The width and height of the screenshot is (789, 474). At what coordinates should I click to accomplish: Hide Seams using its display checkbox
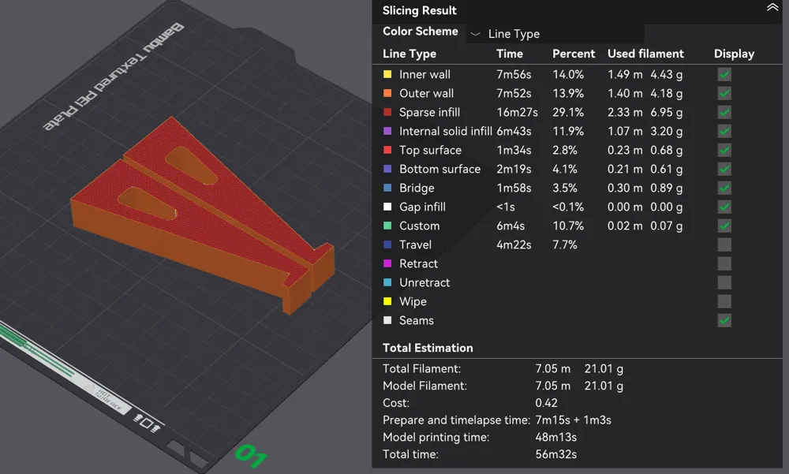(724, 320)
